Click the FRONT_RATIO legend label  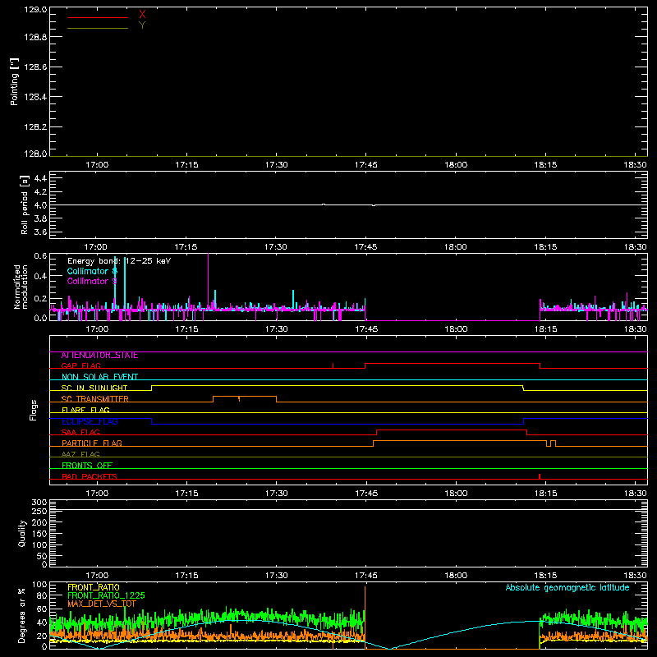pyautogui.click(x=94, y=587)
